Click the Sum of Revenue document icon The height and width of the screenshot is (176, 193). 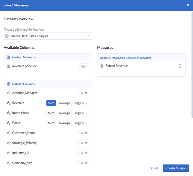[x=102, y=66]
